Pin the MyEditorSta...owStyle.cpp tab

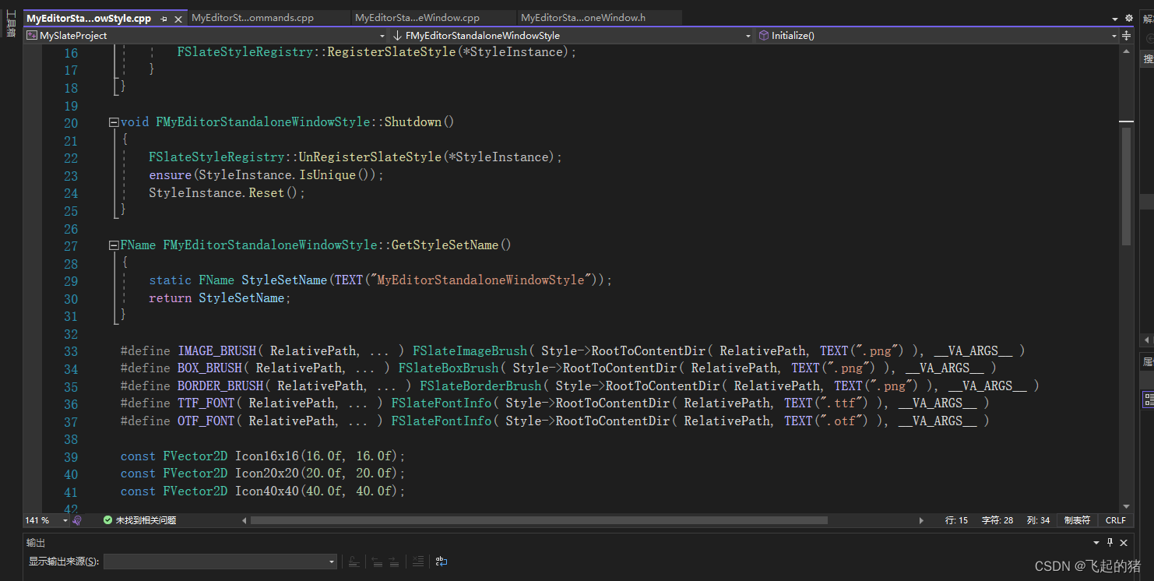pos(164,19)
